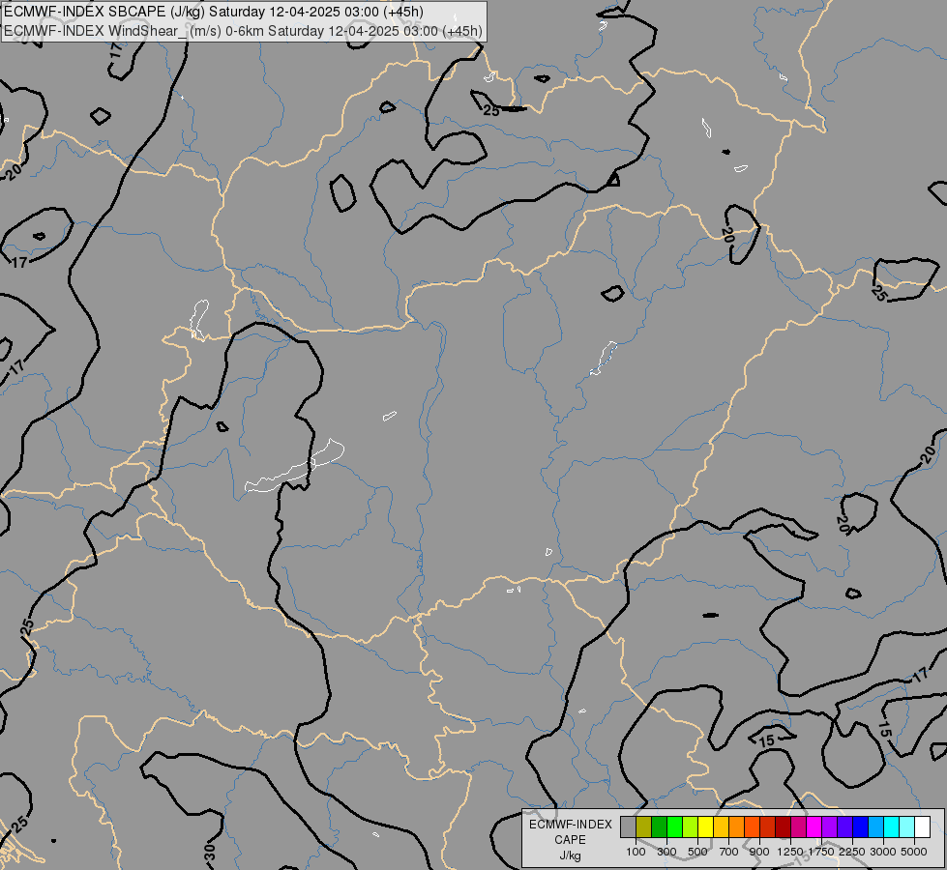Click the '1250' legend value
The height and width of the screenshot is (870, 947).
[790, 852]
